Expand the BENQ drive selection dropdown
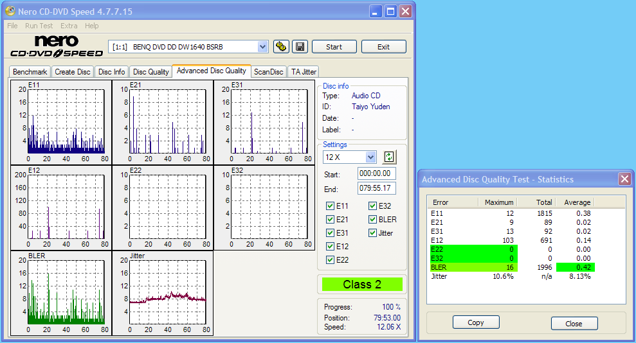The image size is (636, 343). pos(262,46)
